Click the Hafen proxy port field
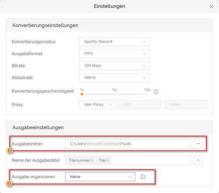219x193 pixels. [186, 105]
